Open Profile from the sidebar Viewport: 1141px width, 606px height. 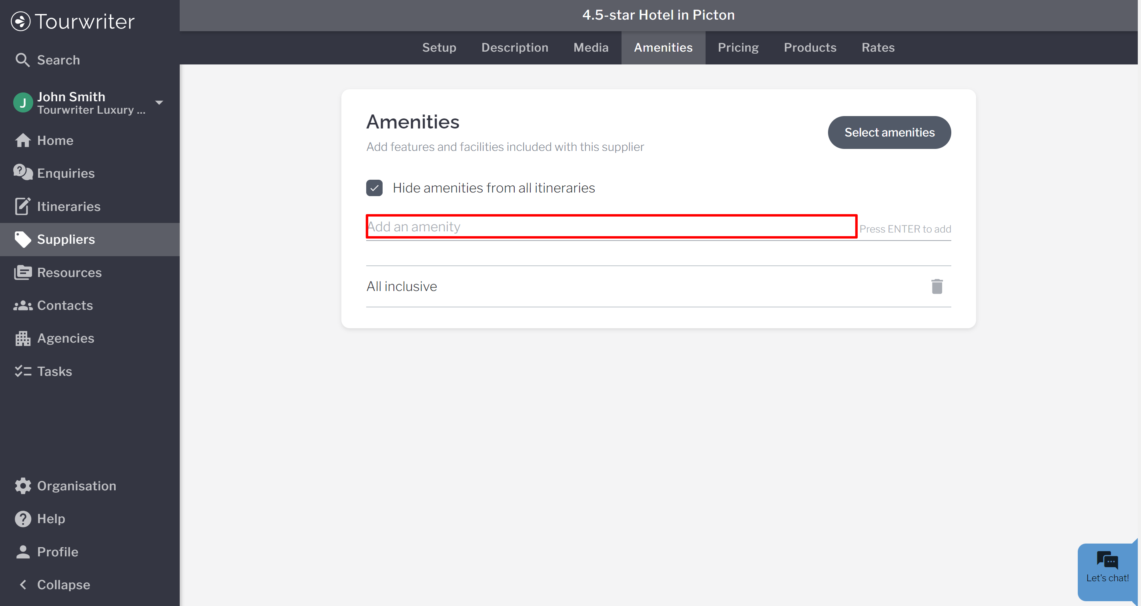57,552
